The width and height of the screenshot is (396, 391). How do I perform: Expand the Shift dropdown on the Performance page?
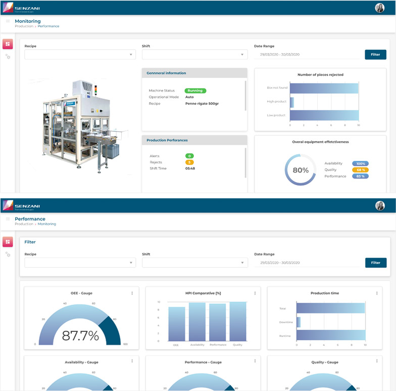(195, 263)
